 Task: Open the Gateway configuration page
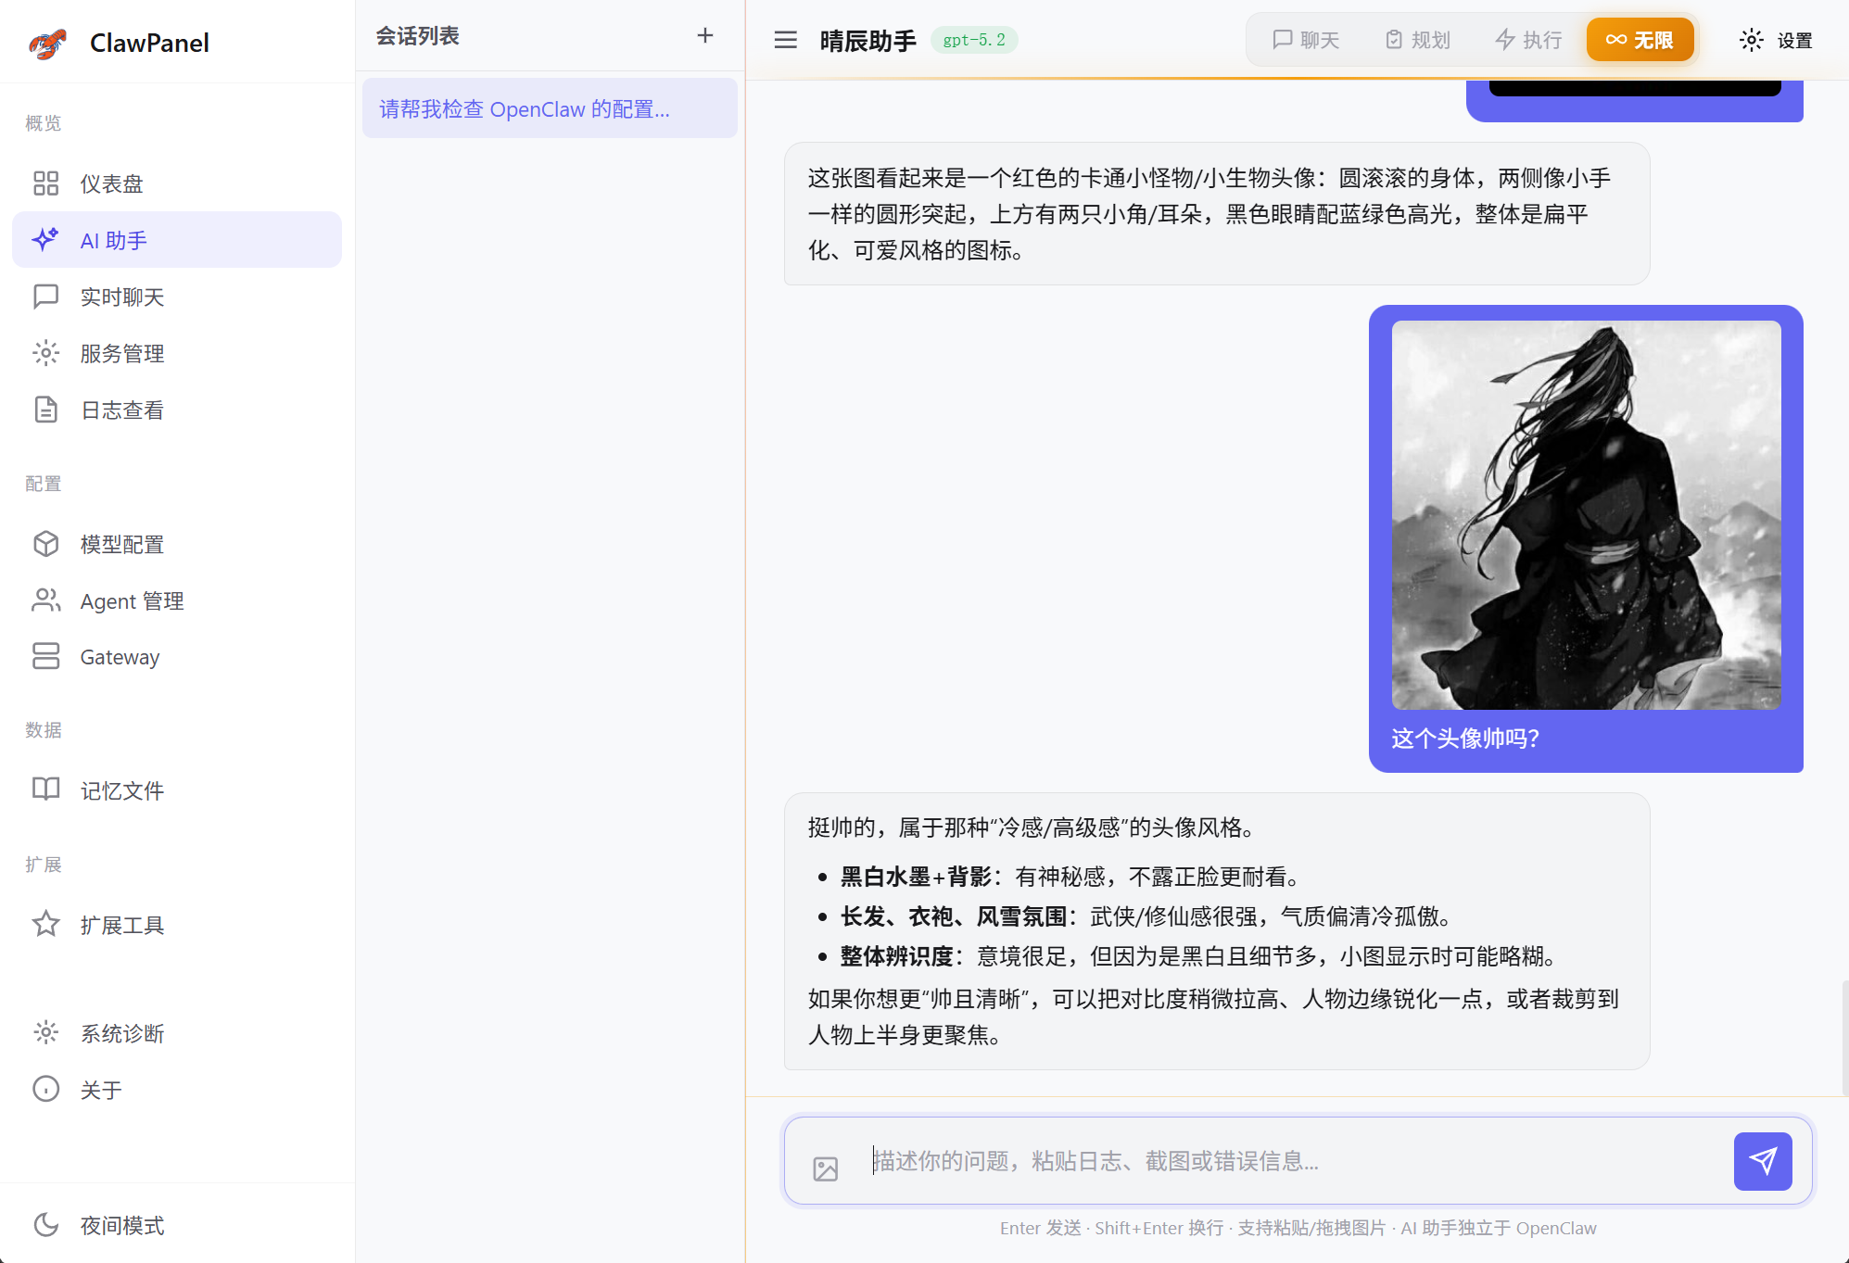click(119, 656)
